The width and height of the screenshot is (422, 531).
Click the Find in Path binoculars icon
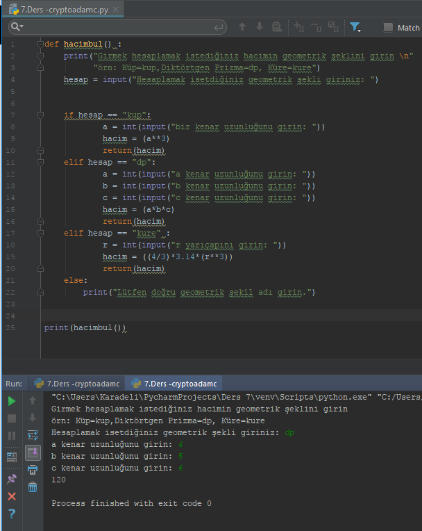[x=278, y=27]
